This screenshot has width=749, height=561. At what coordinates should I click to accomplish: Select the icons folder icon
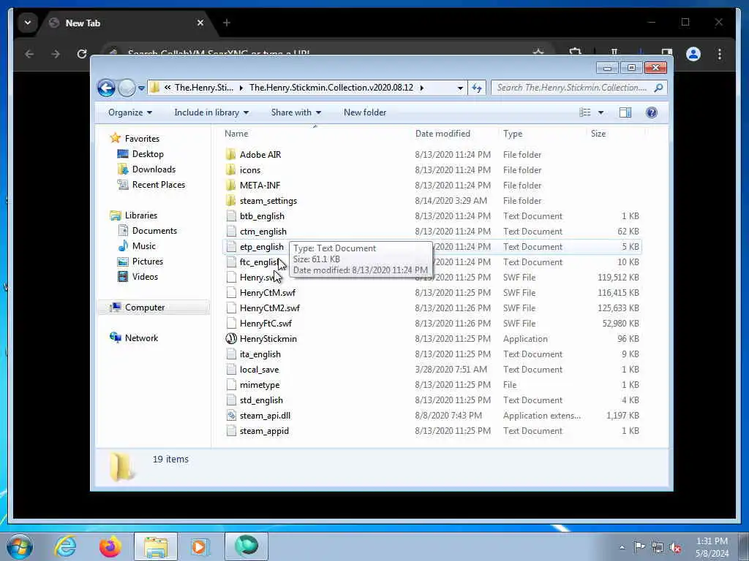(x=231, y=169)
